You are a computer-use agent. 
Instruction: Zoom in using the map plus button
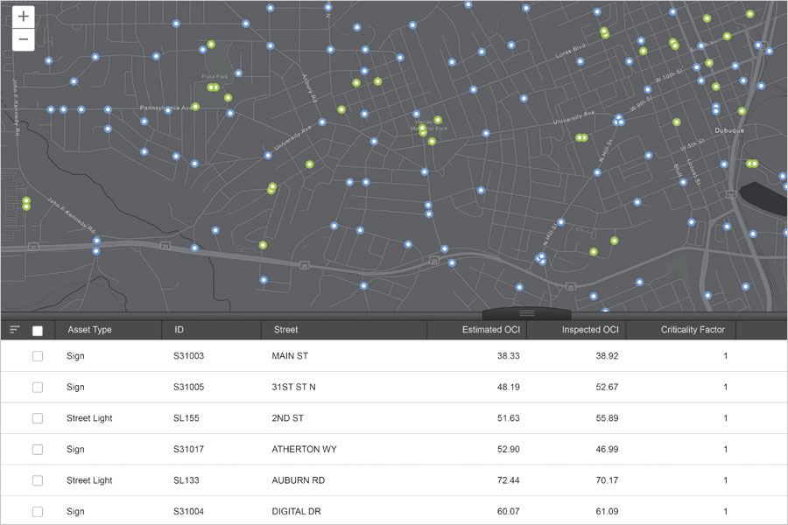click(x=23, y=16)
